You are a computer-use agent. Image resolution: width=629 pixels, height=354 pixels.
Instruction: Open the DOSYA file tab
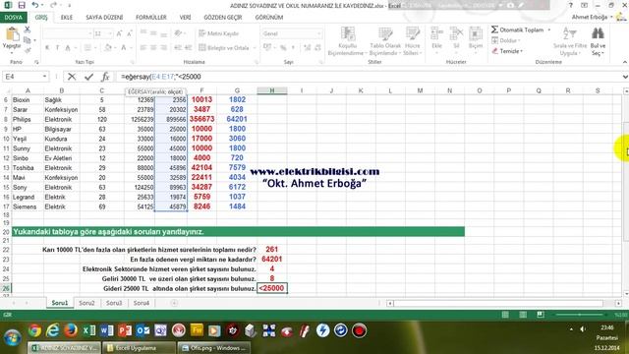coord(13,18)
